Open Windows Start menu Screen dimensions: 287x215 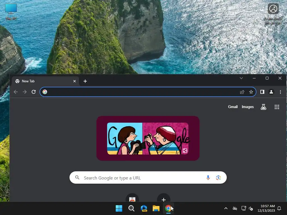119,208
